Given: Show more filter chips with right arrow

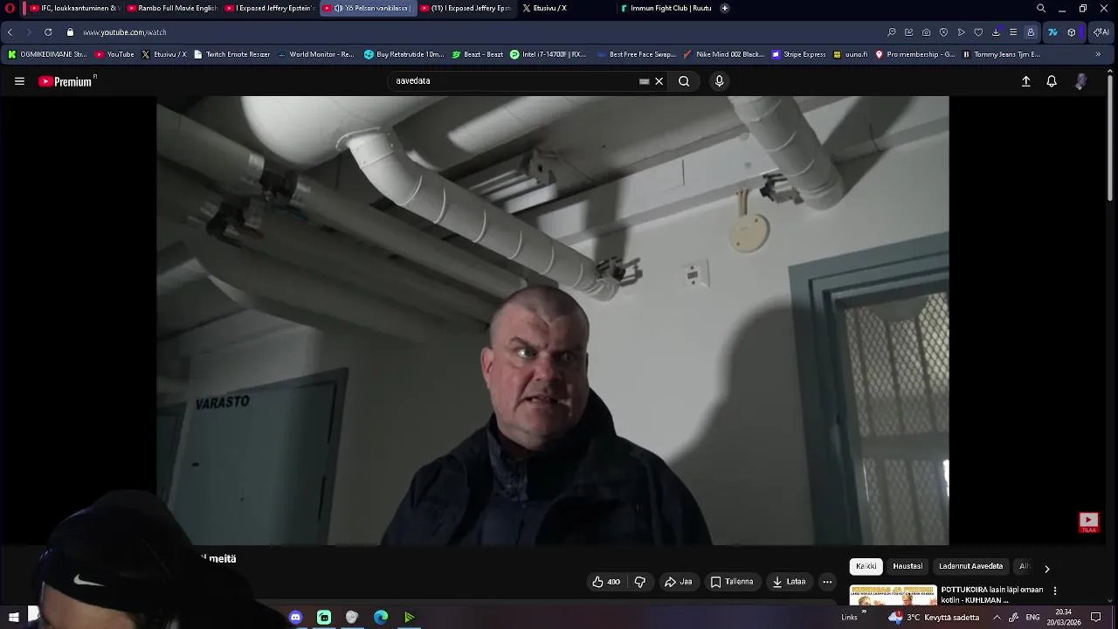Looking at the screenshot, I should tap(1046, 569).
